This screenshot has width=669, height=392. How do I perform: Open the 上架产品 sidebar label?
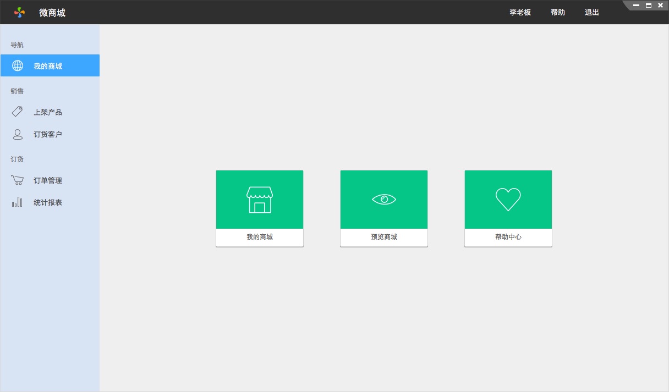[48, 112]
